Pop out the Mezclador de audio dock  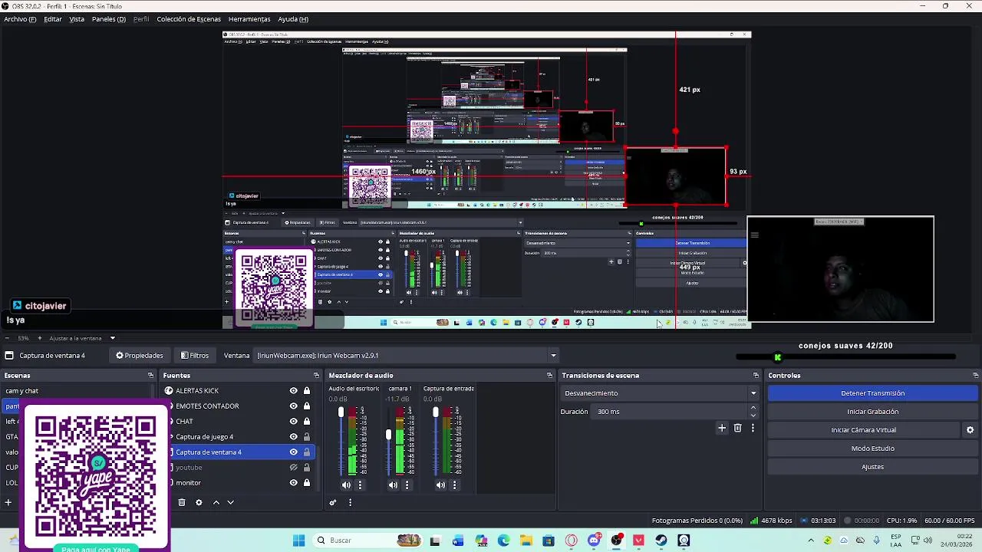coord(549,376)
